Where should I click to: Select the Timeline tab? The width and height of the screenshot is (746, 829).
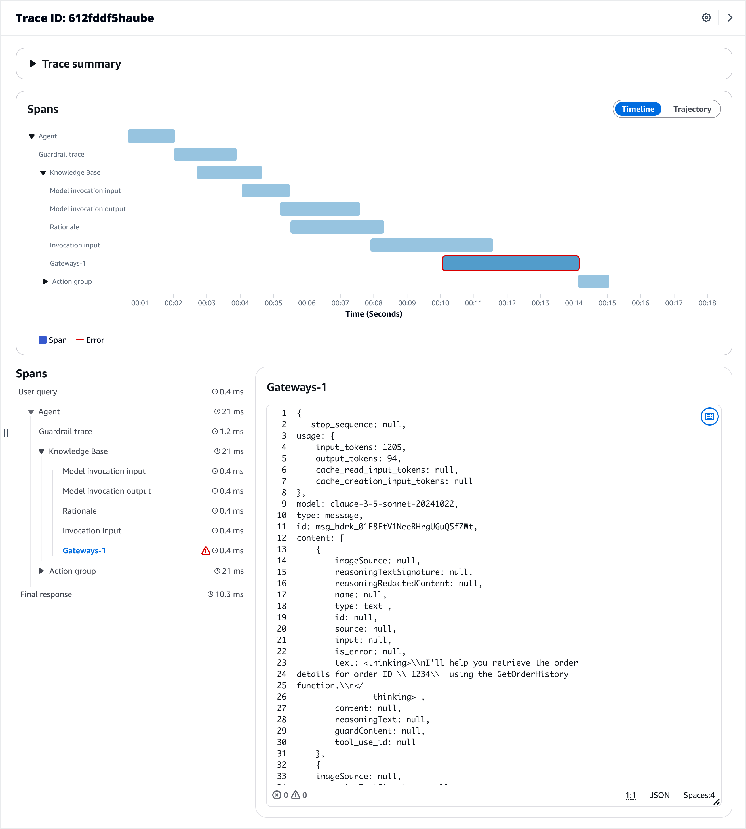(x=638, y=109)
